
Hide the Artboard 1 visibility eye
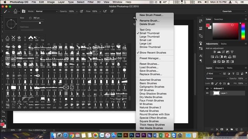coord(207,88)
